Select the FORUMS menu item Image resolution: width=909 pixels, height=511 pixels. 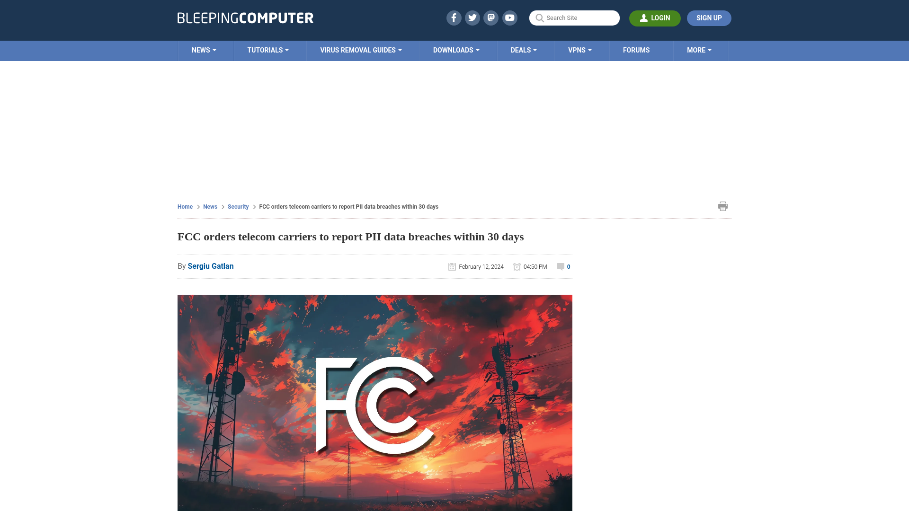[x=636, y=50]
